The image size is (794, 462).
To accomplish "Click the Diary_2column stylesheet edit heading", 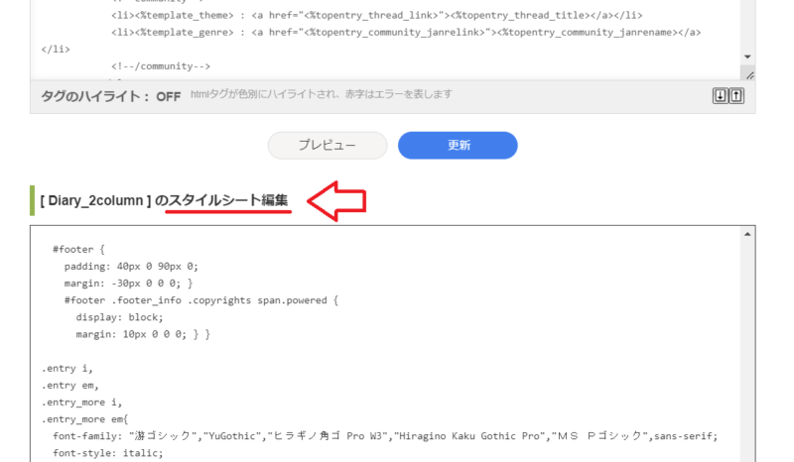I will [164, 201].
